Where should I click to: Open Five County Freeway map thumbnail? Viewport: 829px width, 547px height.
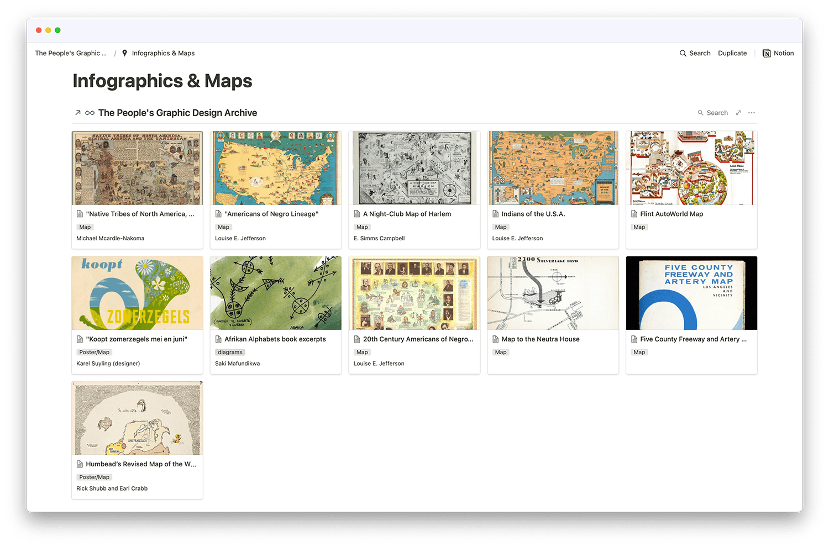[x=691, y=293]
